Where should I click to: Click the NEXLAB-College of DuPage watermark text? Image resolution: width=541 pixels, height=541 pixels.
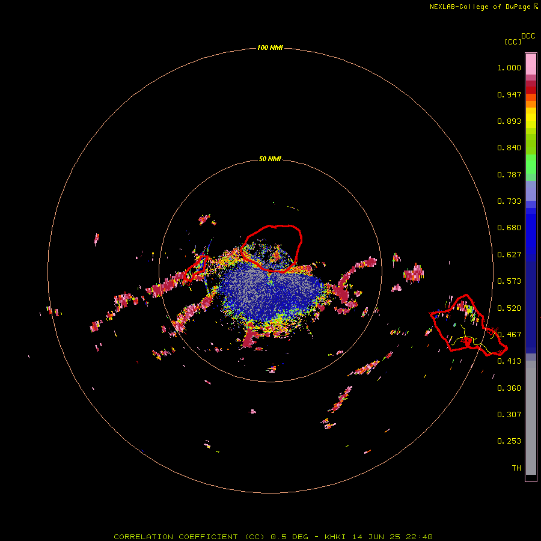pyautogui.click(x=483, y=7)
